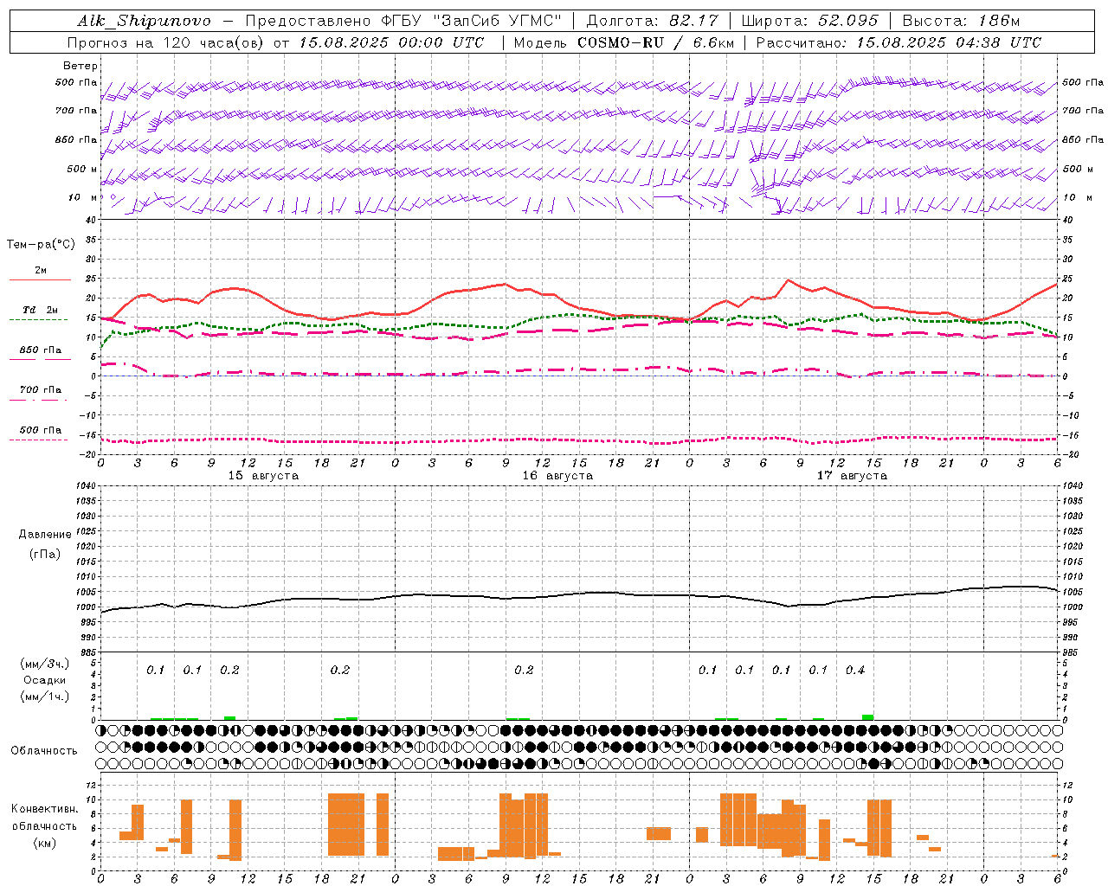
Task: Click the Широта: 52.095 value
Action: click(x=809, y=21)
